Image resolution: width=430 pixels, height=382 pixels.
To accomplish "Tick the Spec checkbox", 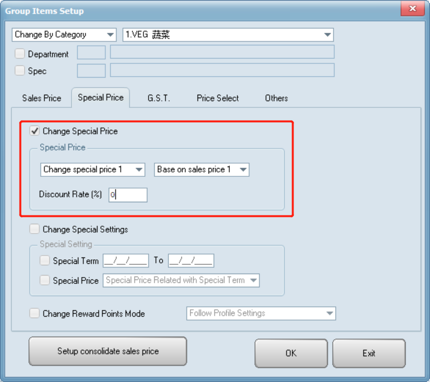I will (x=20, y=71).
